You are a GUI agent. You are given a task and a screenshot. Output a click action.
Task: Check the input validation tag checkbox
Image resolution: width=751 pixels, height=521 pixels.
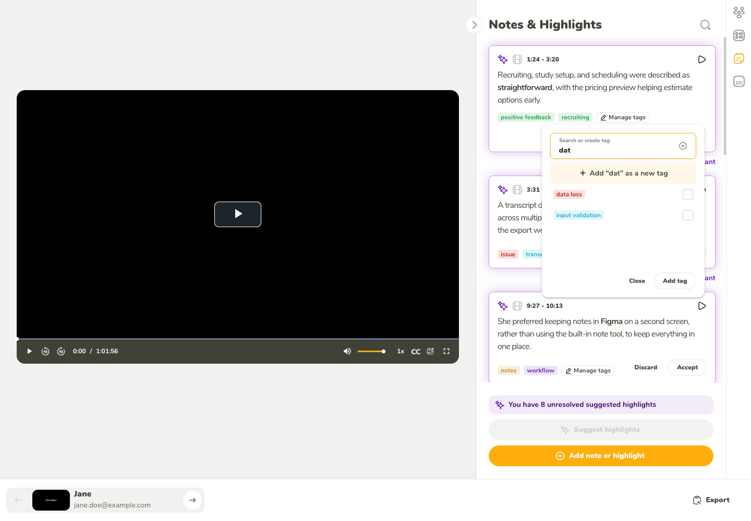pyautogui.click(x=688, y=215)
